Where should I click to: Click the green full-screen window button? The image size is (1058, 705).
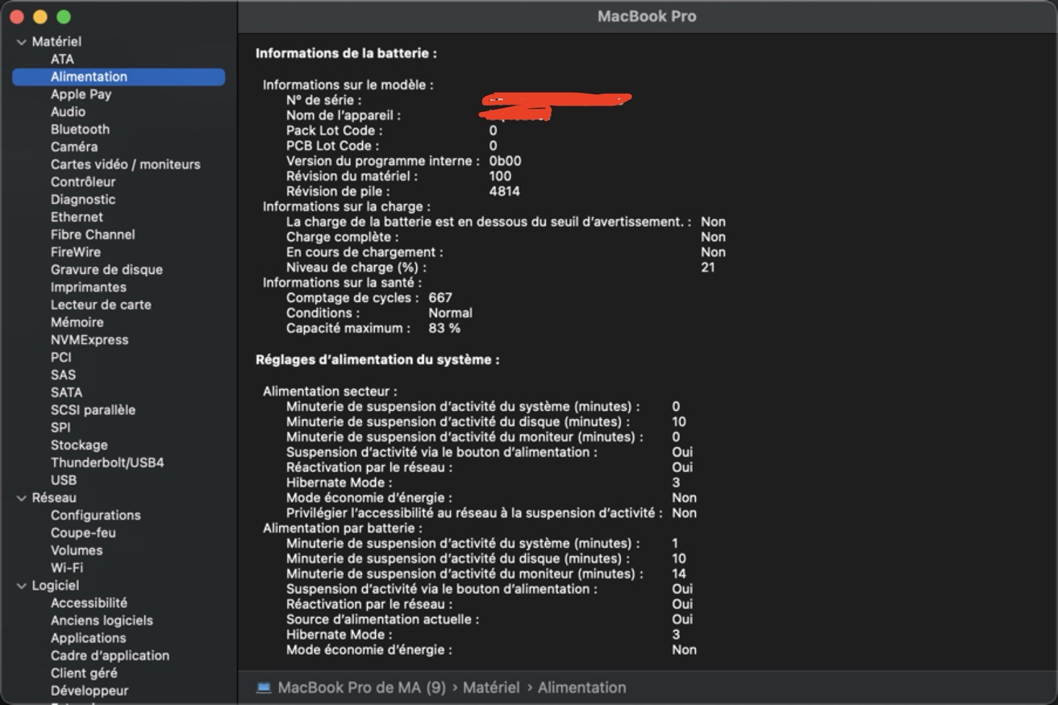click(64, 17)
